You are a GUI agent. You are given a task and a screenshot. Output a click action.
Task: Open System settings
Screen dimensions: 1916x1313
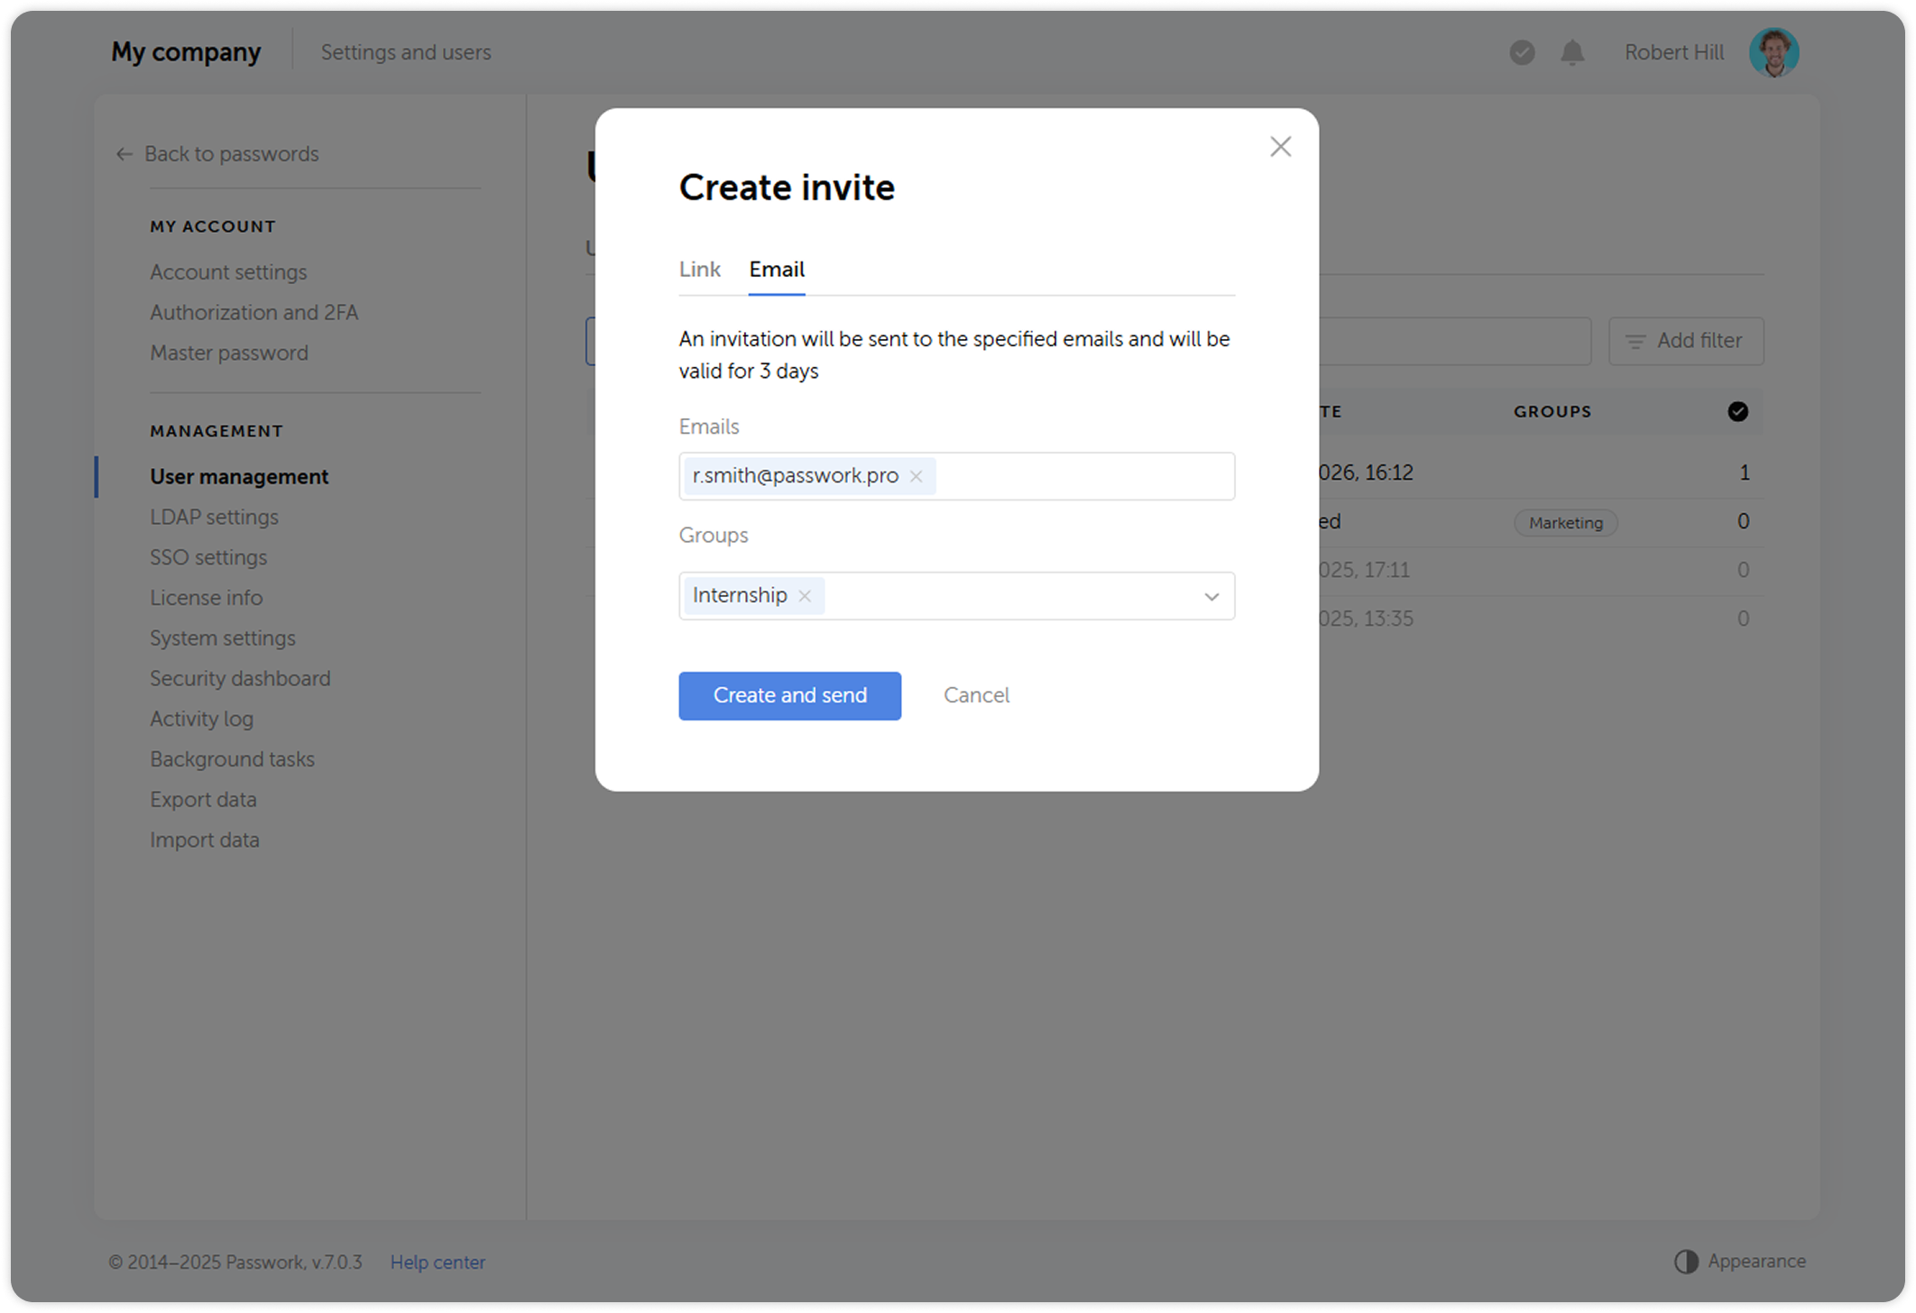pyautogui.click(x=222, y=638)
